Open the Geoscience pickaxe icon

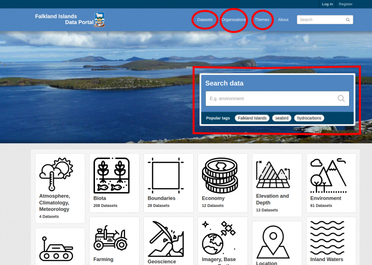point(166,238)
